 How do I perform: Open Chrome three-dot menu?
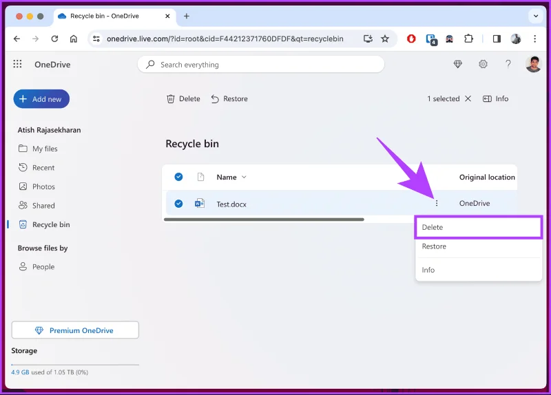(535, 39)
